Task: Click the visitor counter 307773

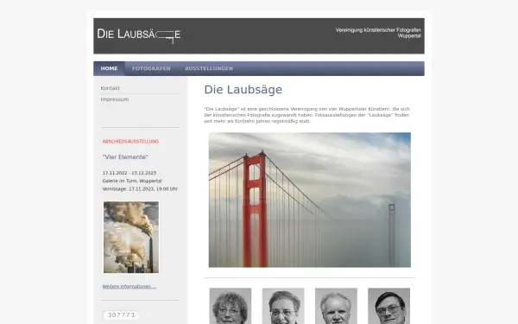Action: pyautogui.click(x=121, y=315)
